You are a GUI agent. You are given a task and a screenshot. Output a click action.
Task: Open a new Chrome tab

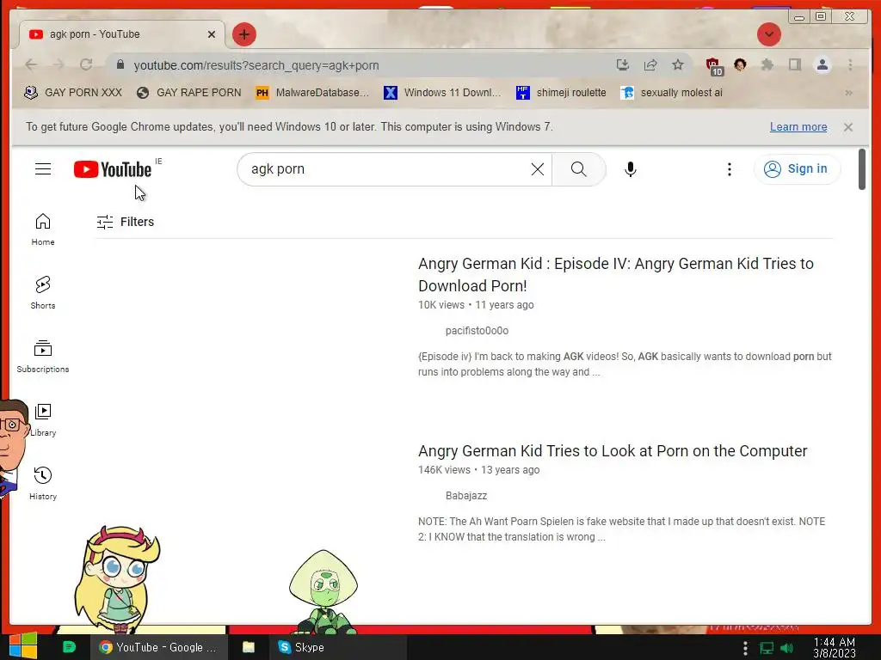pyautogui.click(x=243, y=34)
